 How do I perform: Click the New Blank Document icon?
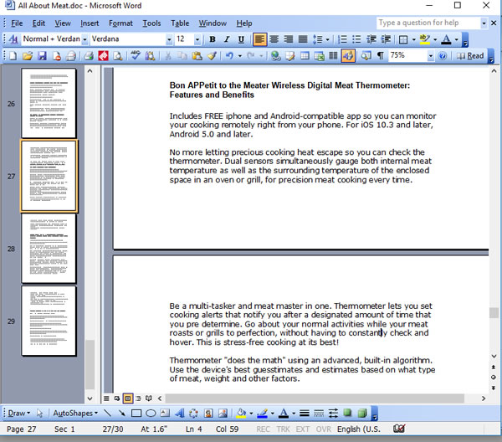13,56
